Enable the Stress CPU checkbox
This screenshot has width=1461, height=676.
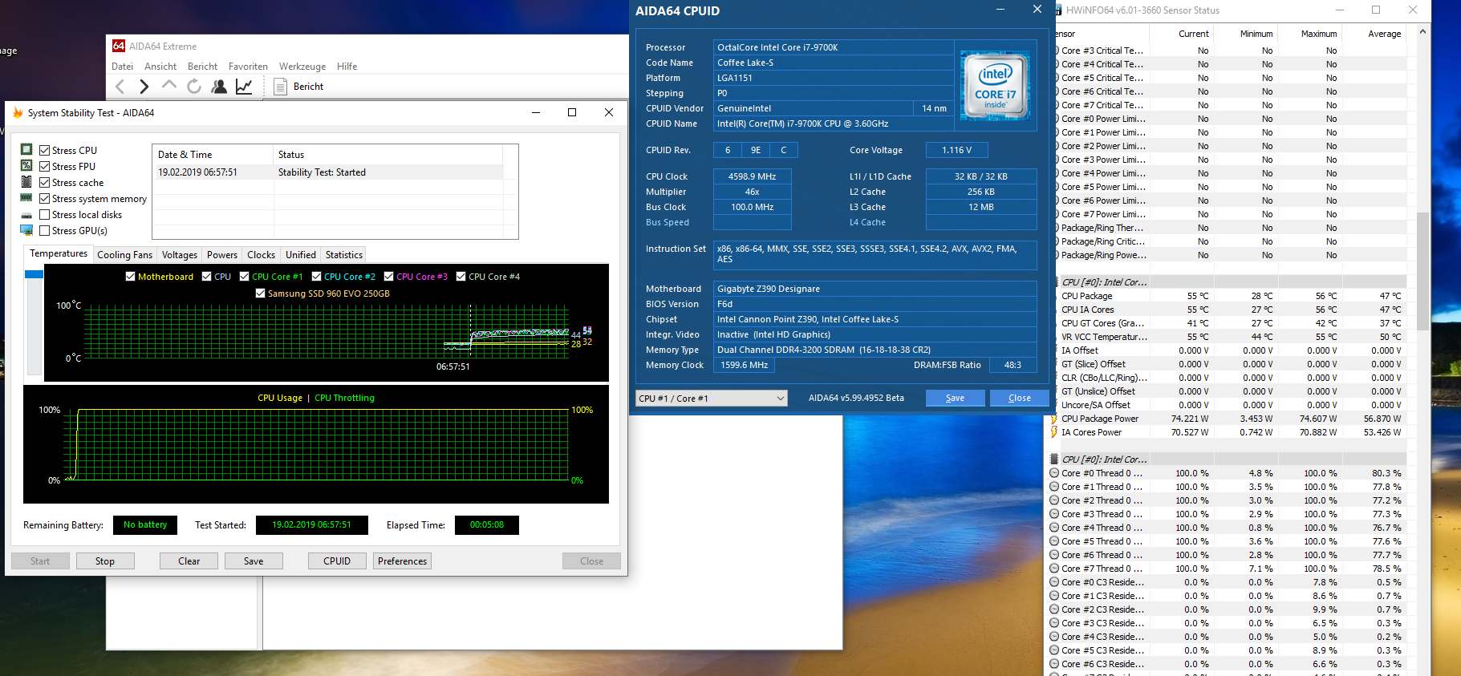[x=45, y=150]
